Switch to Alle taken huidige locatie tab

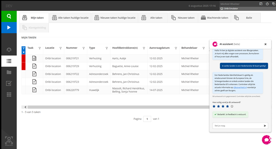[70, 18]
